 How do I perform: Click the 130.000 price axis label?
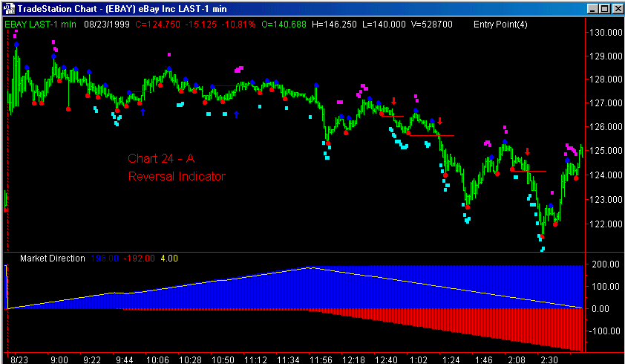pos(606,33)
